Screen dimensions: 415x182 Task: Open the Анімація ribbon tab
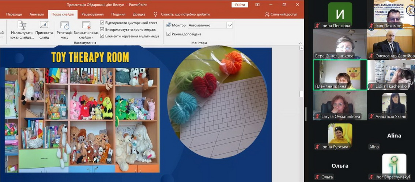coord(37,14)
